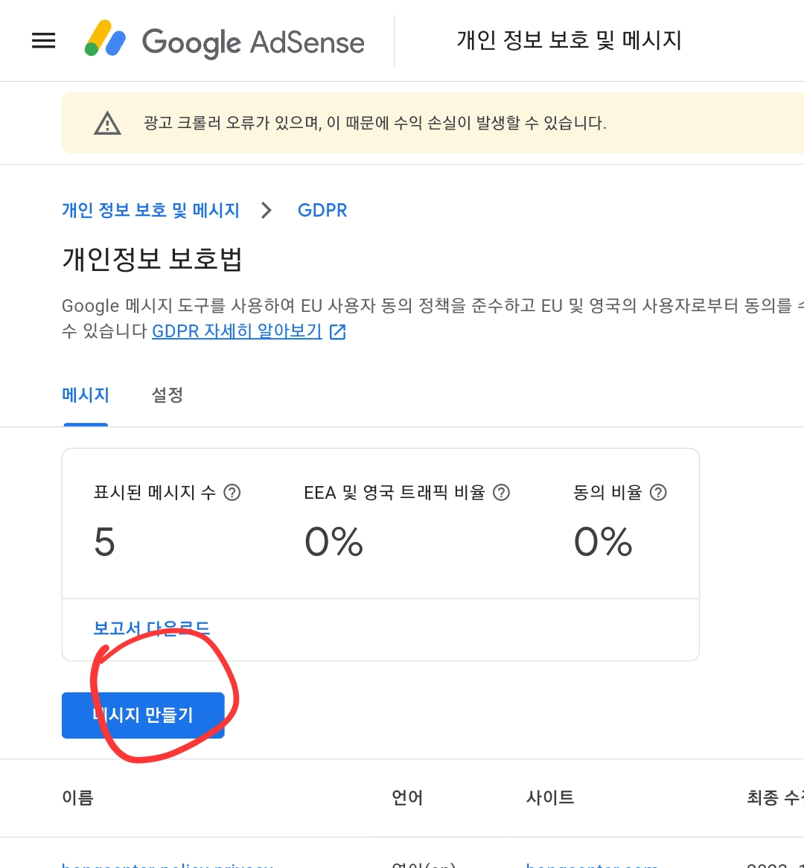The height and width of the screenshot is (868, 804).
Task: Click the 이름 column header
Action: 78,797
